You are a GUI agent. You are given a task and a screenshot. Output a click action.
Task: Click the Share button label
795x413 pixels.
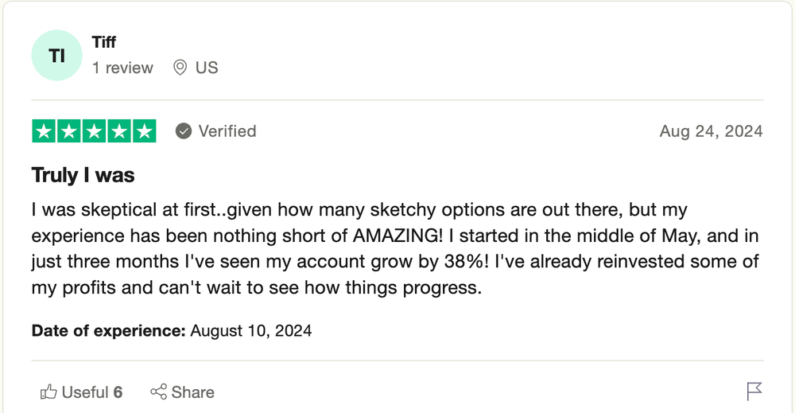pos(192,392)
